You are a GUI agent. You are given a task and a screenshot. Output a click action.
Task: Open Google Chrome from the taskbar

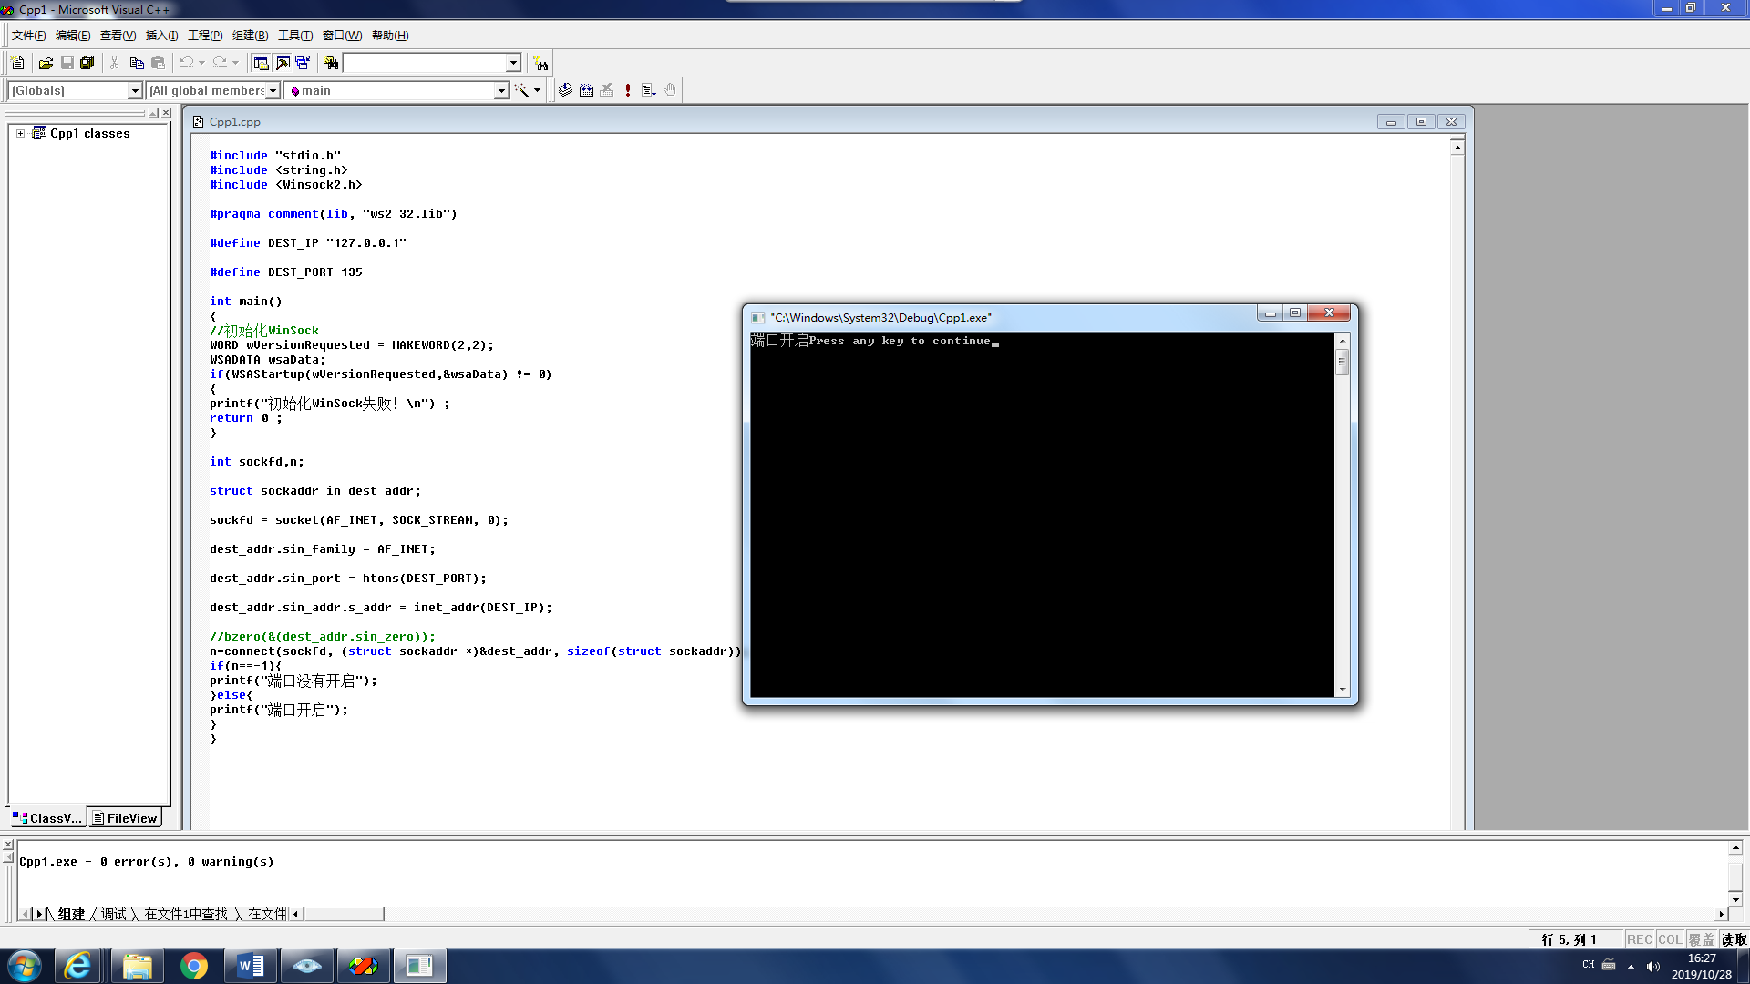tap(193, 966)
